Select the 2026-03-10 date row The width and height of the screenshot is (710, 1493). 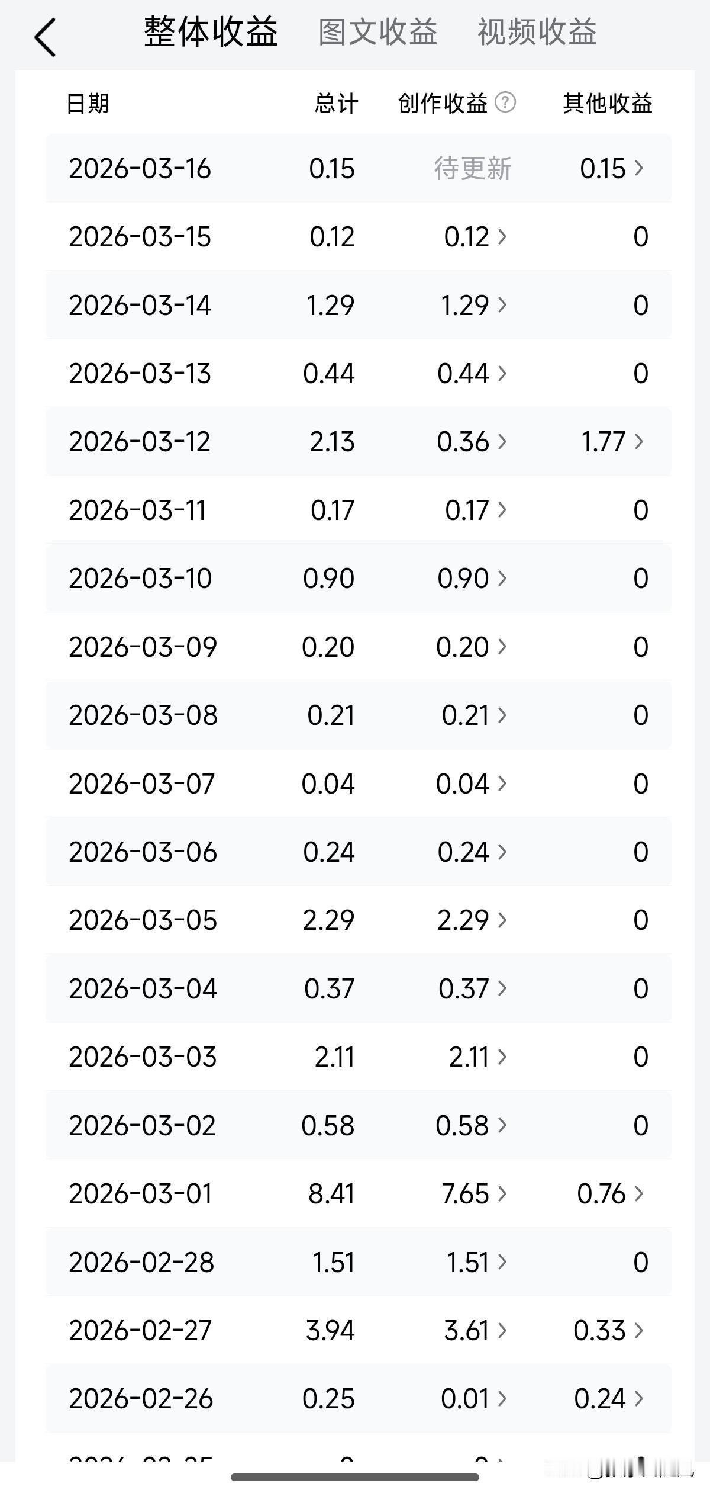coord(359,579)
